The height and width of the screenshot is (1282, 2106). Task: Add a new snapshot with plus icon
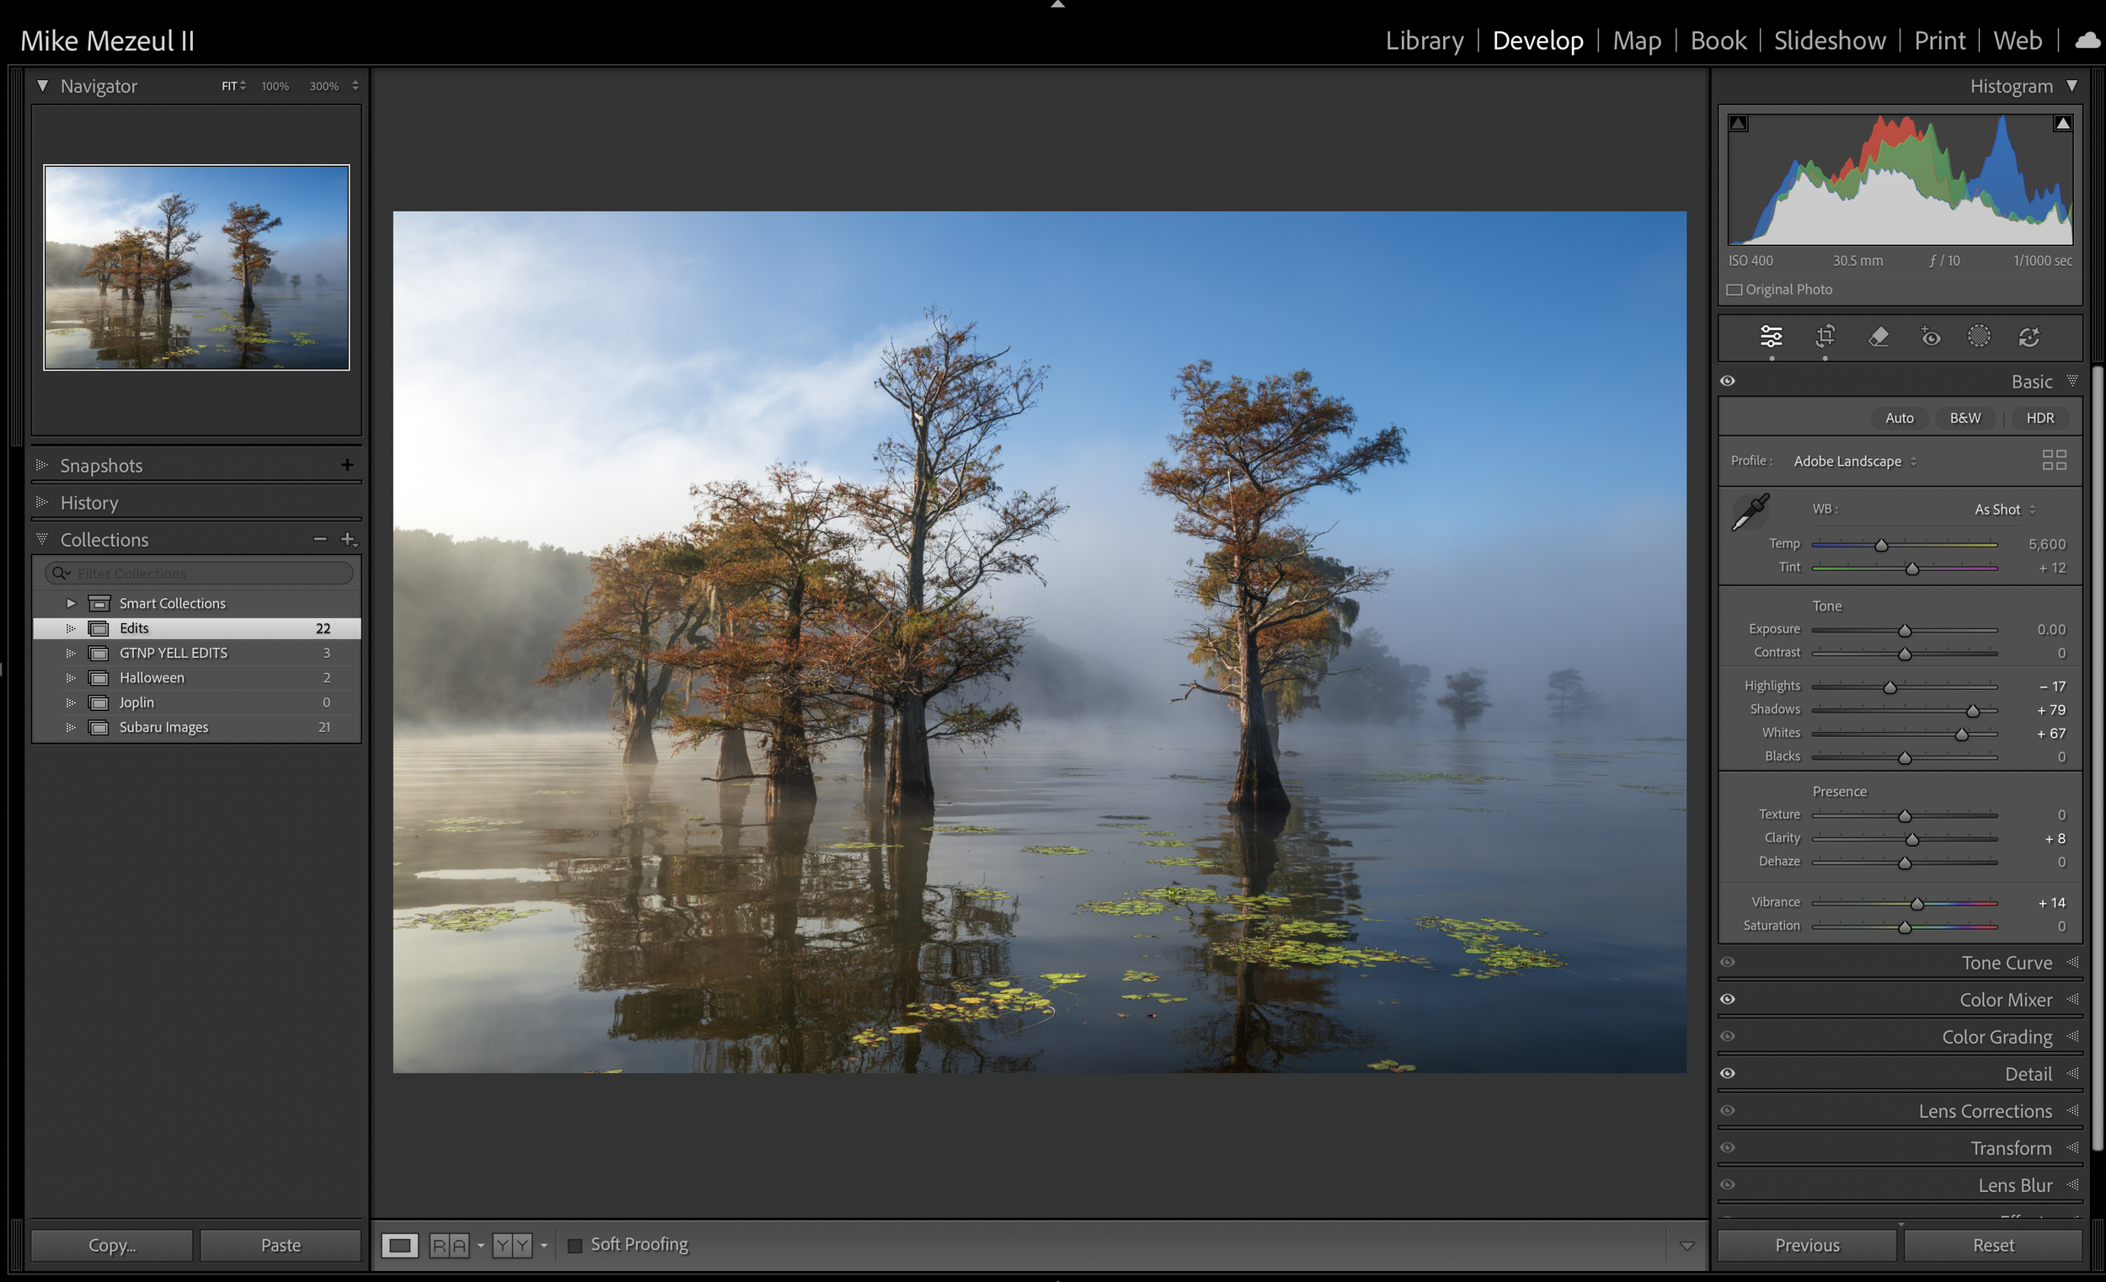[347, 465]
